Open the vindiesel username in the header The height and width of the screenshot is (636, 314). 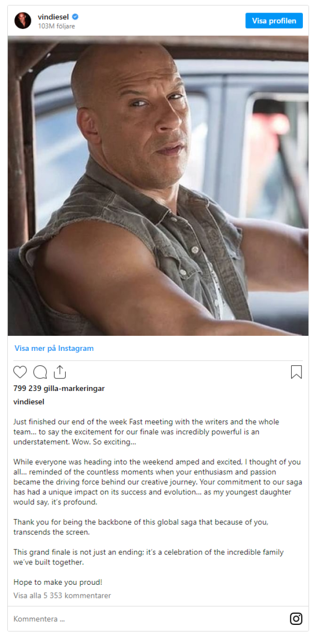[53, 17]
